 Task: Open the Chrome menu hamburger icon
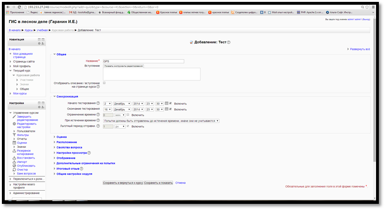pyautogui.click(x=373, y=7)
